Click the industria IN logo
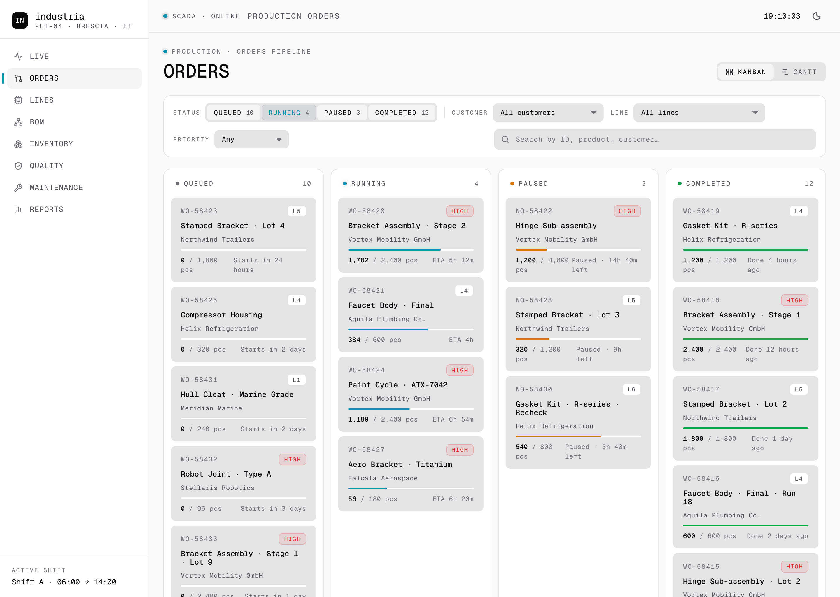Screen dimensions: 840x597 click(x=20, y=20)
